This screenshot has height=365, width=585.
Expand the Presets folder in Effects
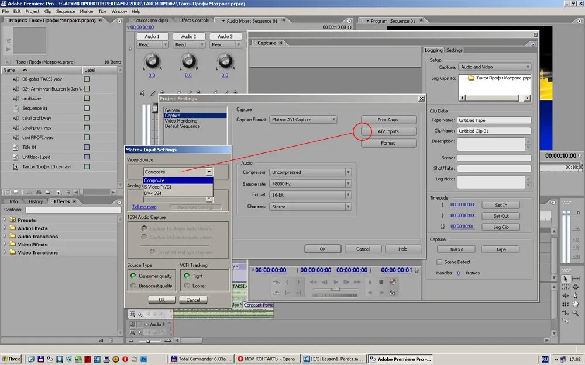[x=5, y=220]
